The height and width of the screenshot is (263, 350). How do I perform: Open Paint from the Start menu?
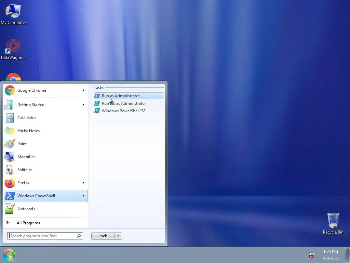pos(46,144)
